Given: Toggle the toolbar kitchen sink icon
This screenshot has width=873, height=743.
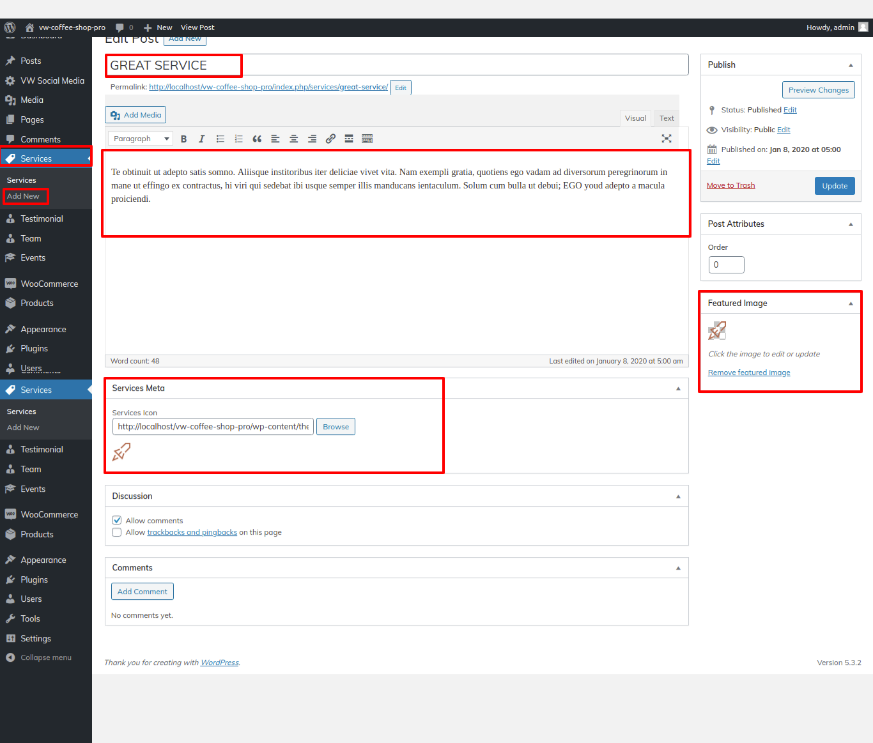Looking at the screenshot, I should point(367,139).
